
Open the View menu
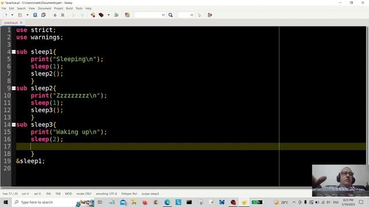(x=32, y=9)
